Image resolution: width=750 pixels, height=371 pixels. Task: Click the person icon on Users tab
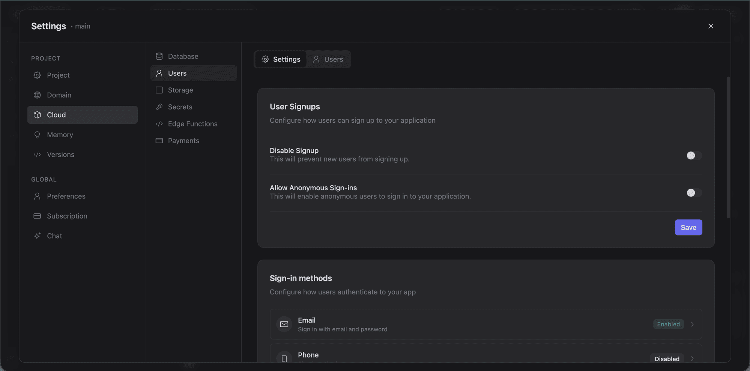(x=316, y=59)
